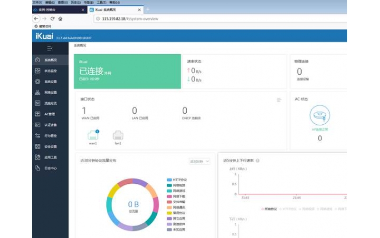Image resolution: width=380 pixels, height=238 pixels.
Task: Expand 网络设置 in the sidebar
Action: pyautogui.click(x=50, y=92)
